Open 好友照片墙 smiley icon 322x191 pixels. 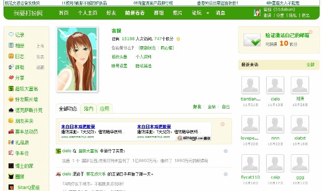pyautogui.click(x=11, y=100)
